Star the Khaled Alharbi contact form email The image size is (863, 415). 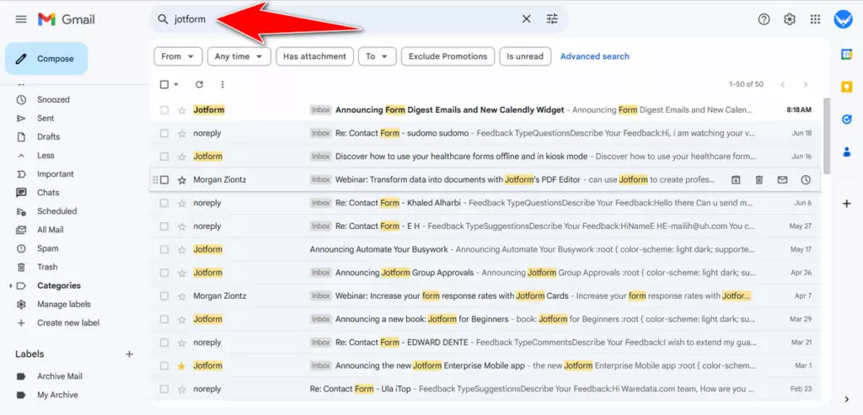point(182,203)
